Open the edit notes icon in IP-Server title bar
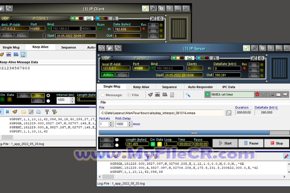This screenshot has width=290, height=193. [246, 48]
